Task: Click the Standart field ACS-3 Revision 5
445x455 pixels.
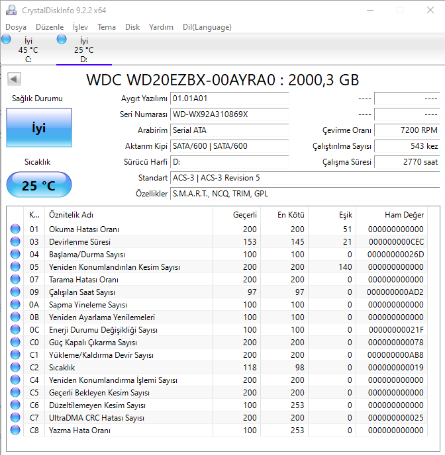Action: tap(305, 178)
